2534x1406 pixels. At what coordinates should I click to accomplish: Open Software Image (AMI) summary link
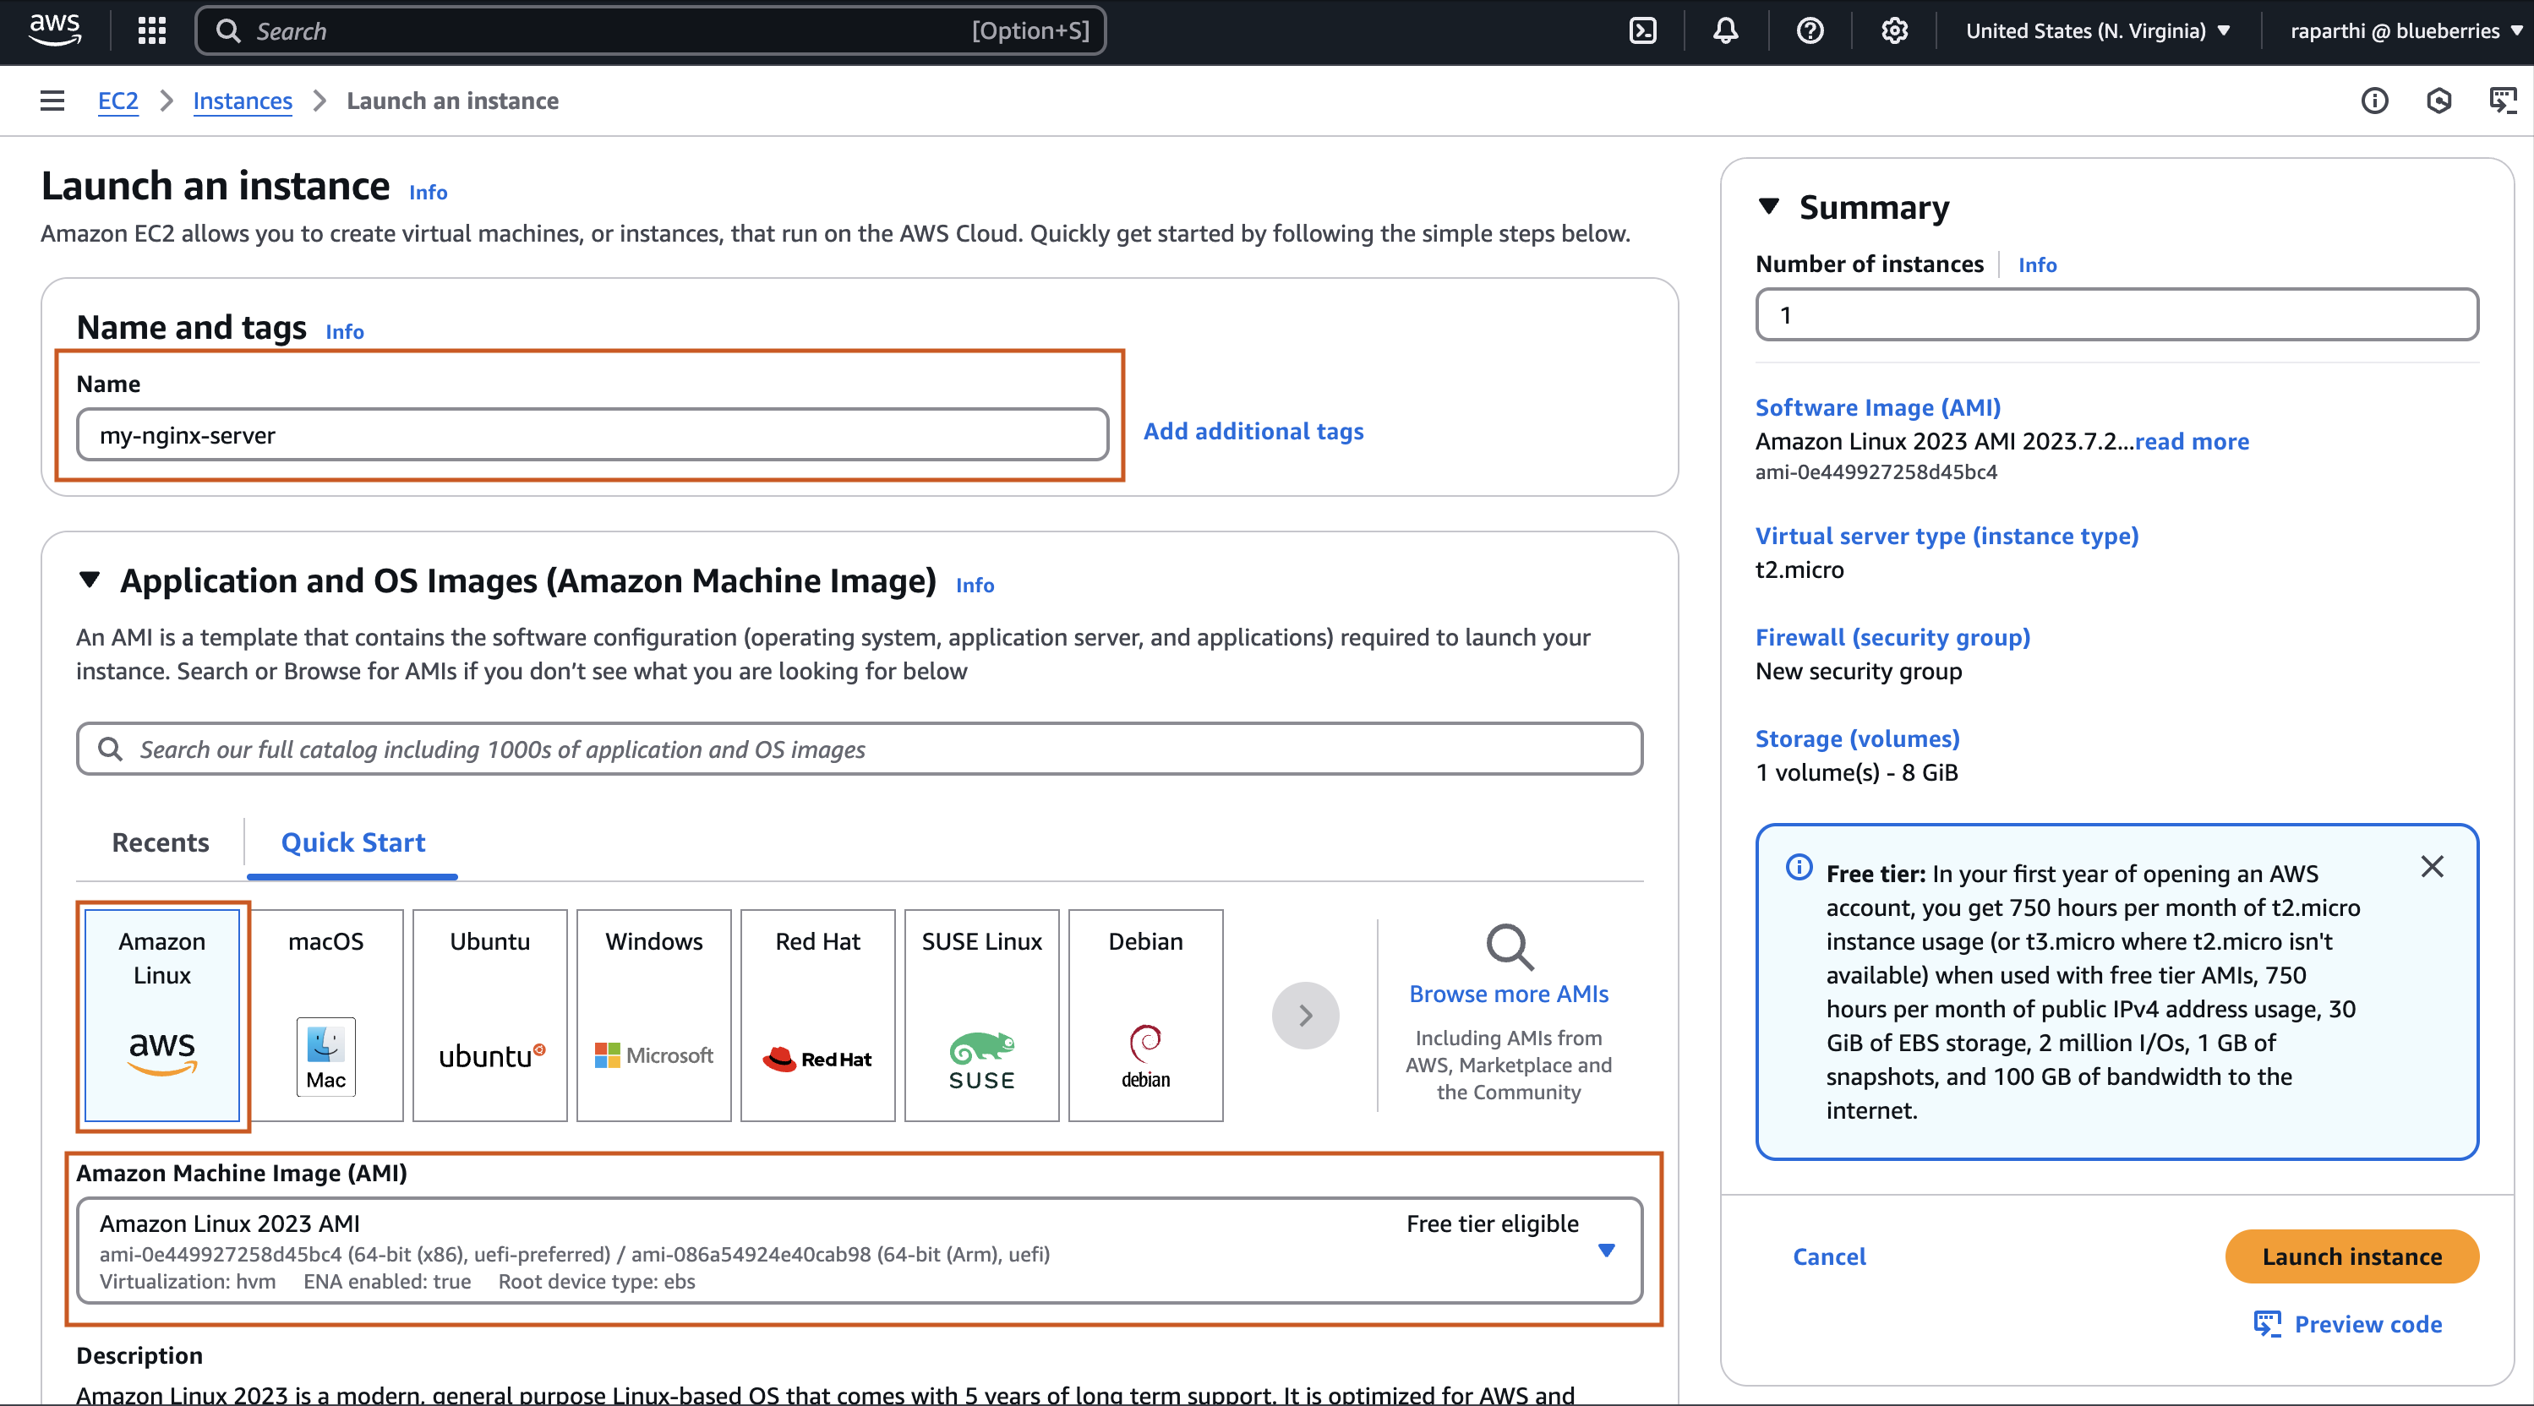[x=1878, y=407]
